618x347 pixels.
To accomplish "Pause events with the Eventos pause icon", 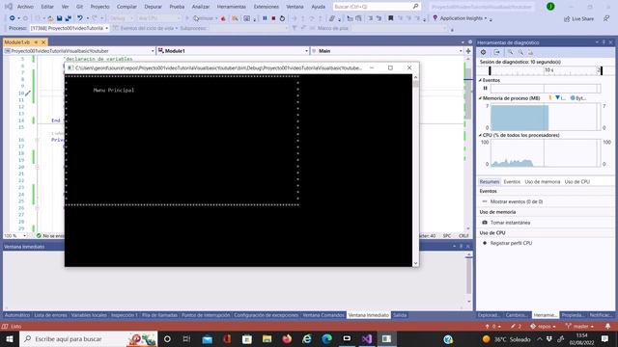I will pyautogui.click(x=485, y=88).
